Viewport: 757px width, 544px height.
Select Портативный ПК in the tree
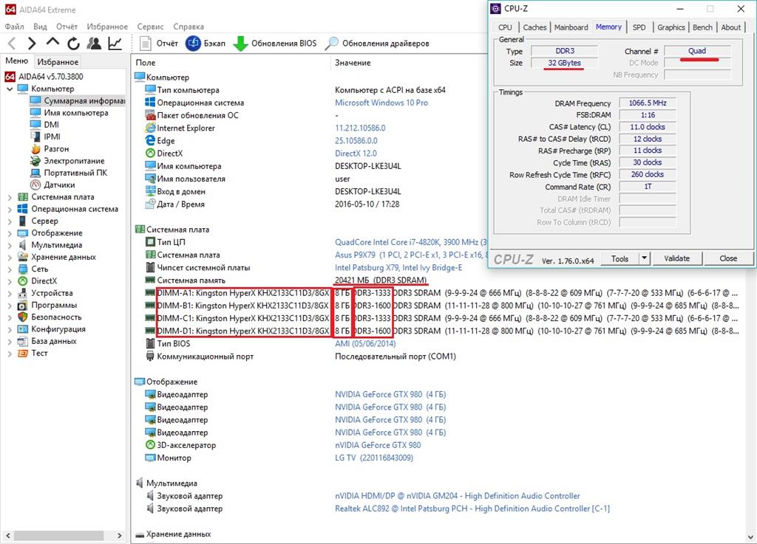pyautogui.click(x=69, y=173)
